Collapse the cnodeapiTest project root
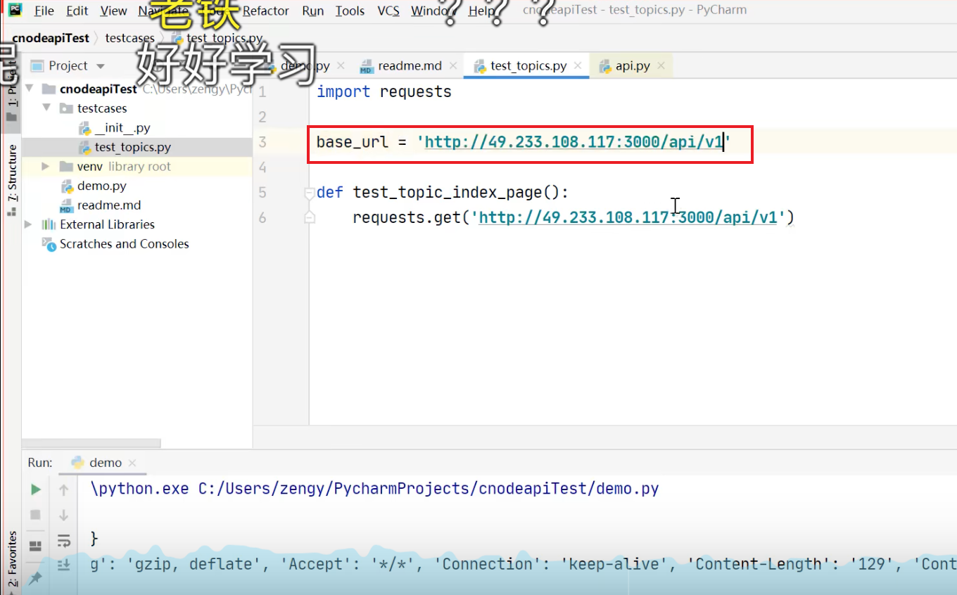This screenshot has width=957, height=595. pyautogui.click(x=30, y=89)
